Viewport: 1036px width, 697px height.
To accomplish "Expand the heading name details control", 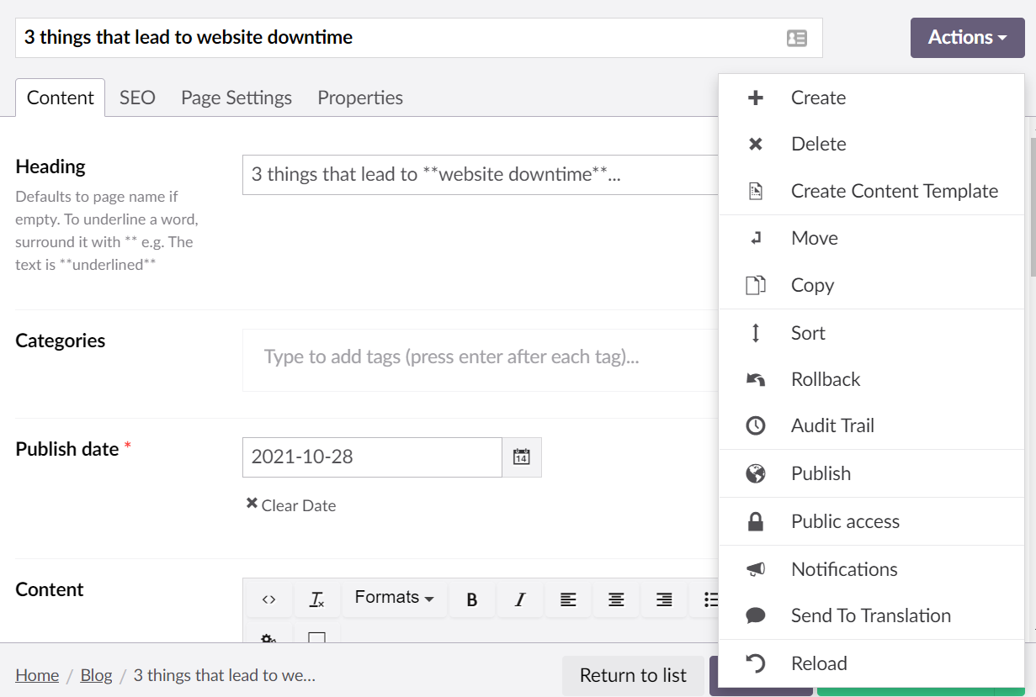I will click(x=797, y=38).
